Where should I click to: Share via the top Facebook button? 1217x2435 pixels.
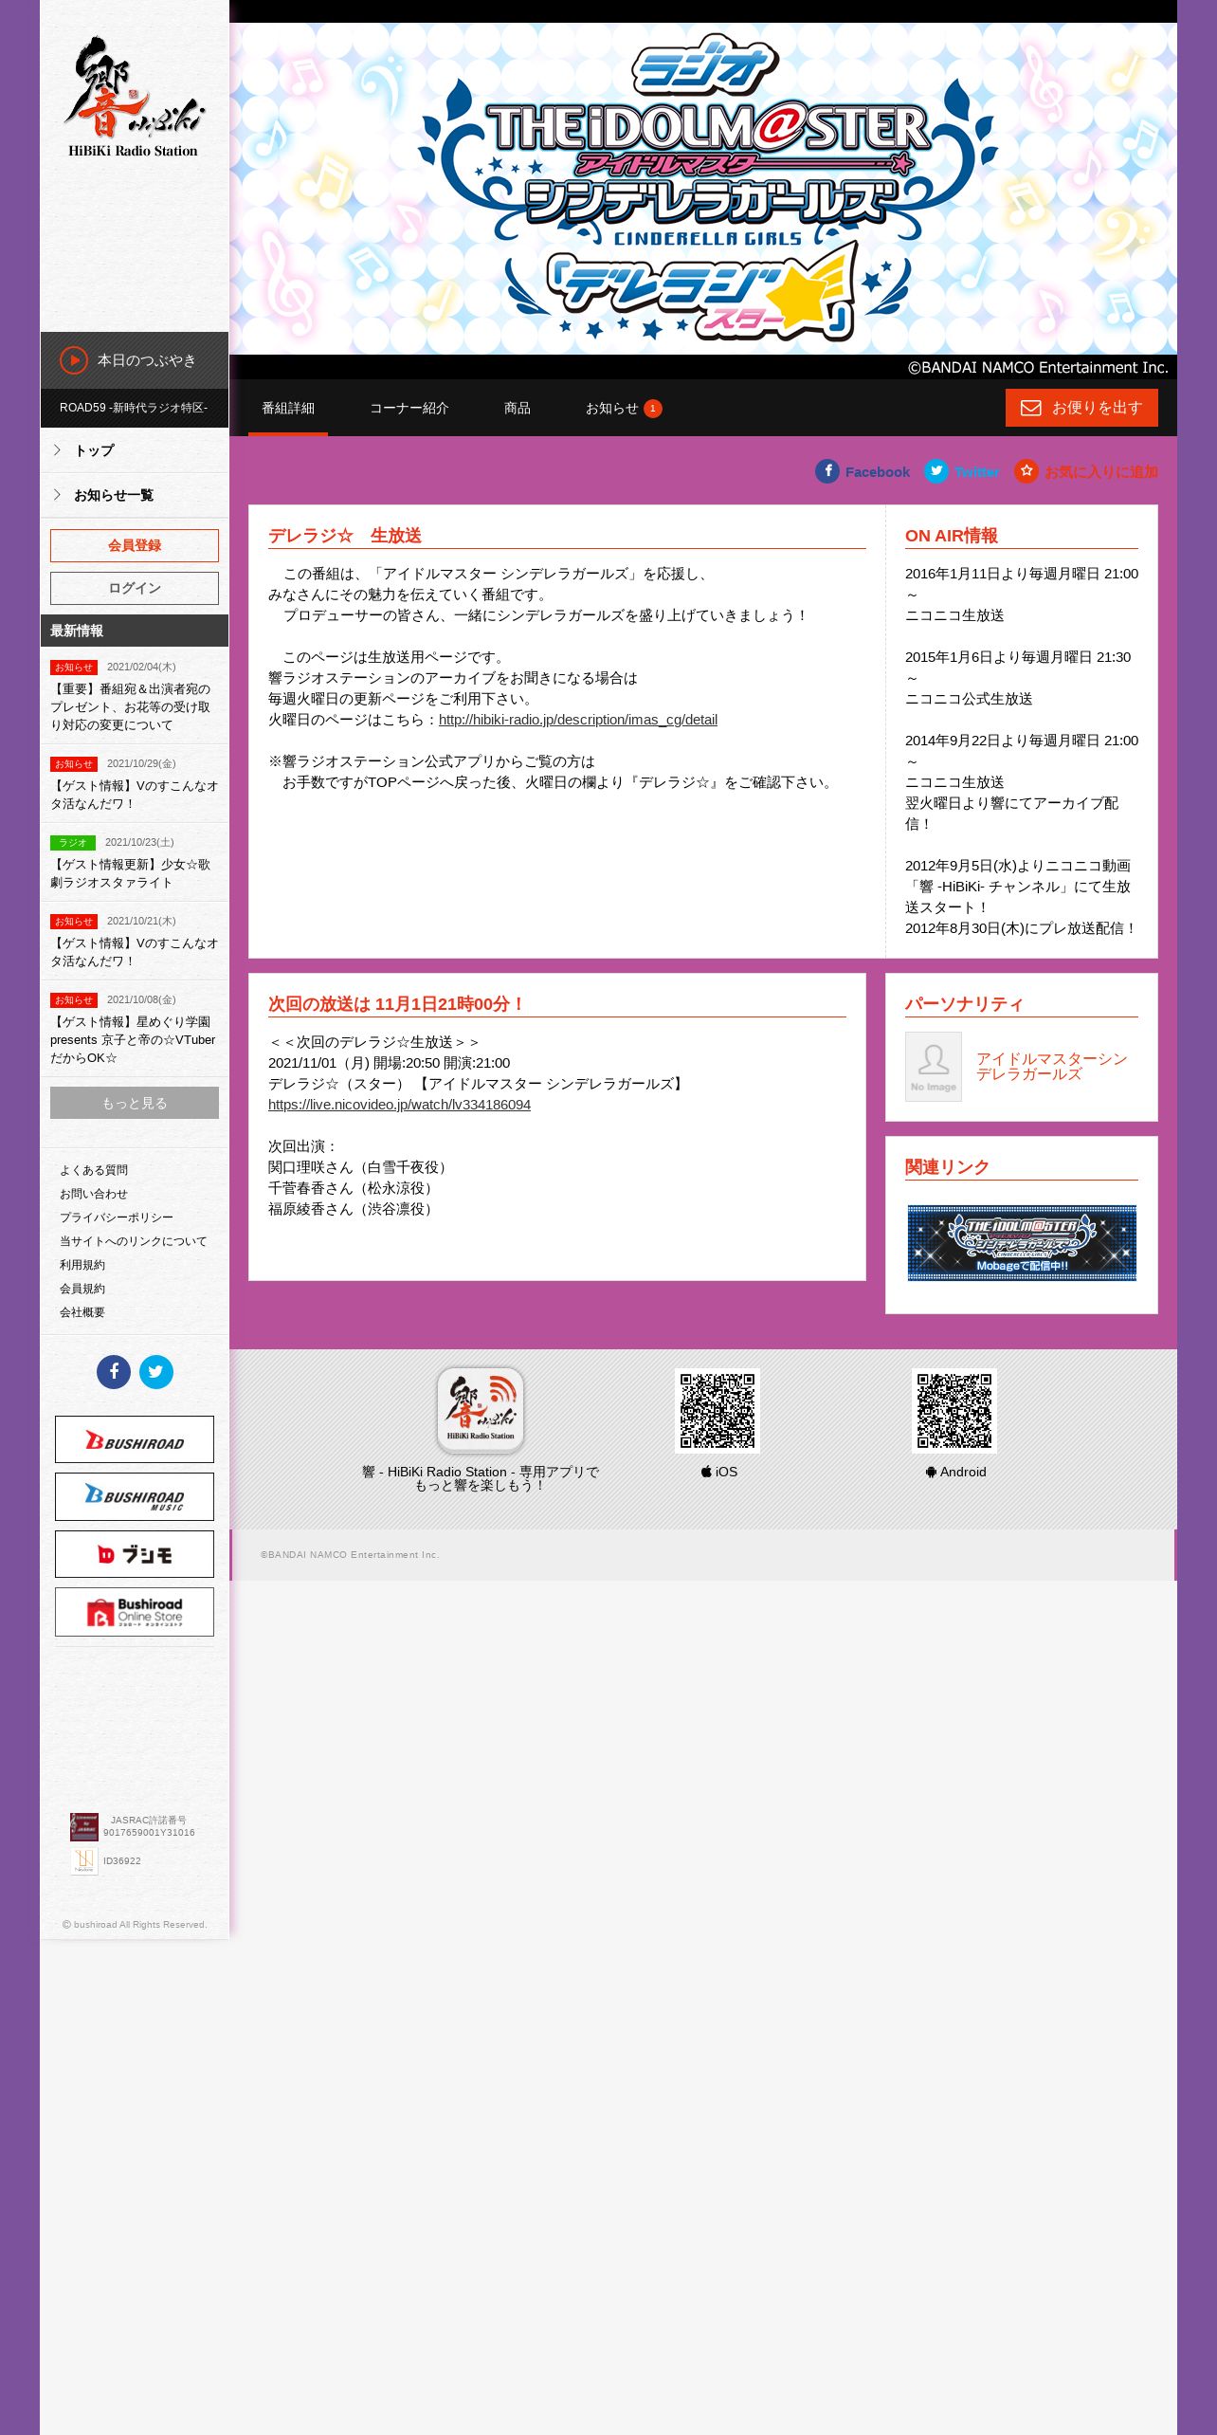[x=863, y=471]
